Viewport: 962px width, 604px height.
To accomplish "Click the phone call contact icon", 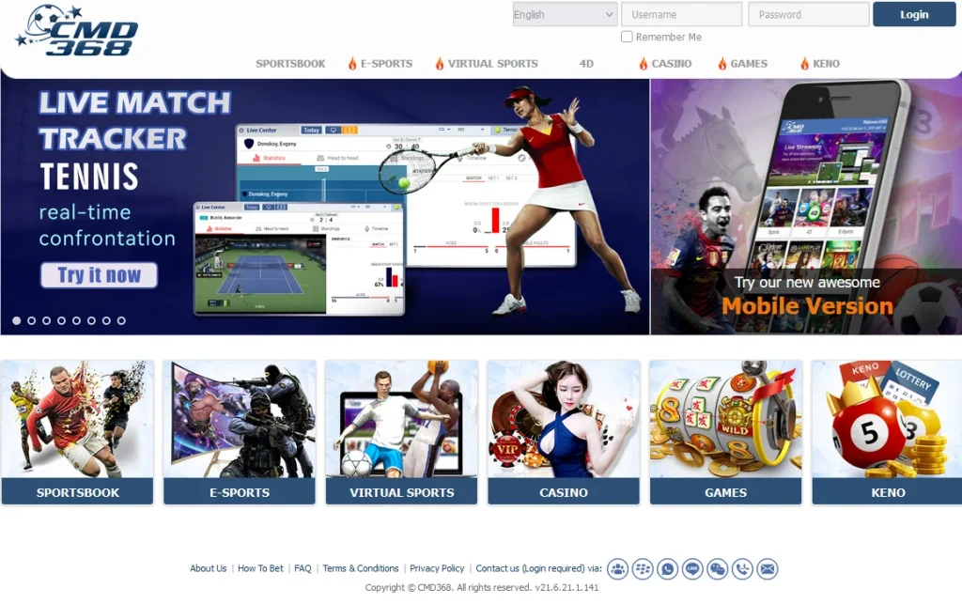I will tap(742, 569).
